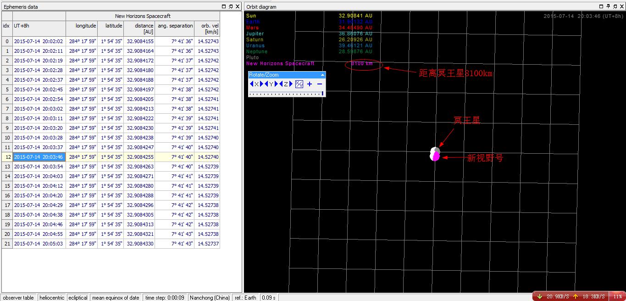Rotate view right around Z axis
The image size is (626, 301).
point(291,84)
